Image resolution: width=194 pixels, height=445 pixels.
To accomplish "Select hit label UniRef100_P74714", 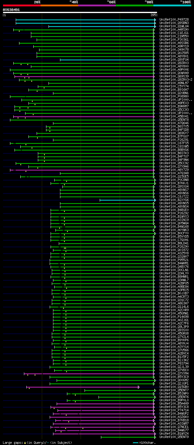I will coord(174,410).
